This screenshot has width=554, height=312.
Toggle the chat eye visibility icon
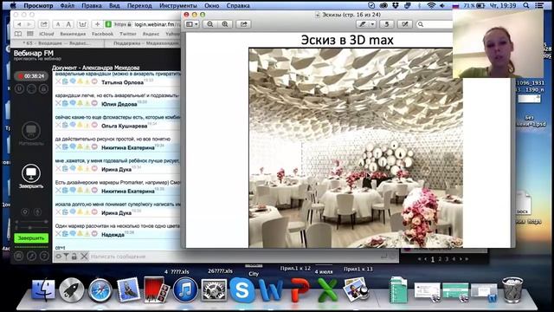[x=58, y=257]
